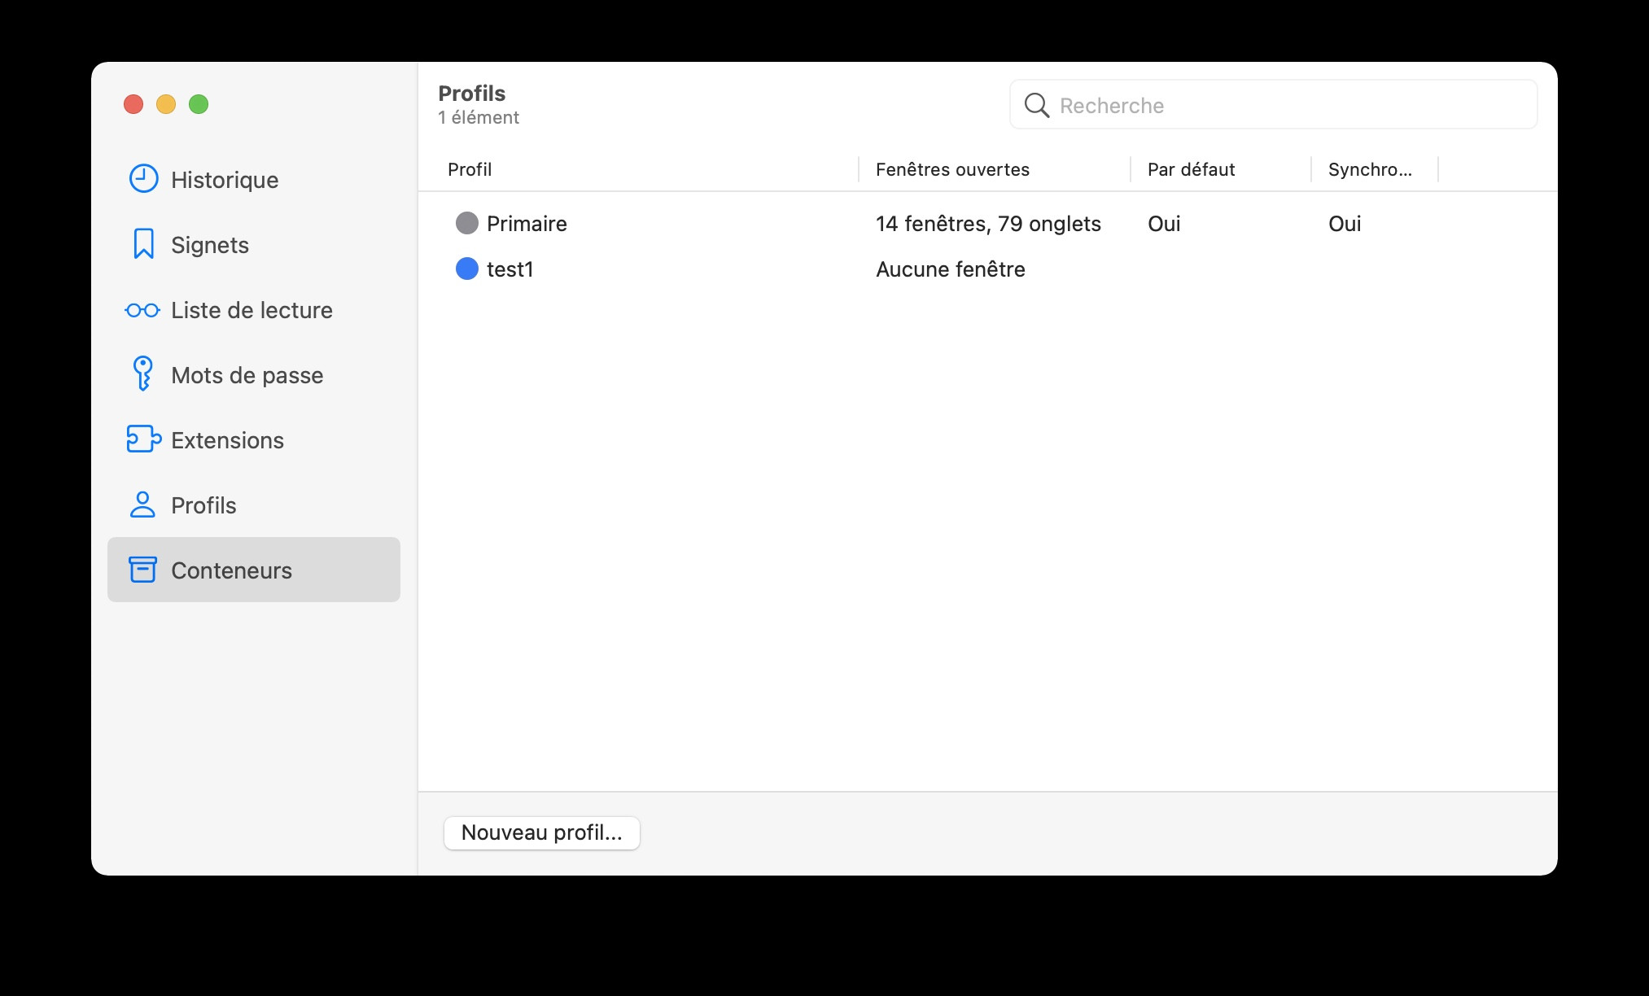
Task: Go to Mots de passe
Action: tap(254, 374)
